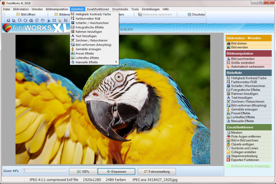276x184 pixels.
Task: Open the Zusatzfunktionen menu
Action: [98, 9]
